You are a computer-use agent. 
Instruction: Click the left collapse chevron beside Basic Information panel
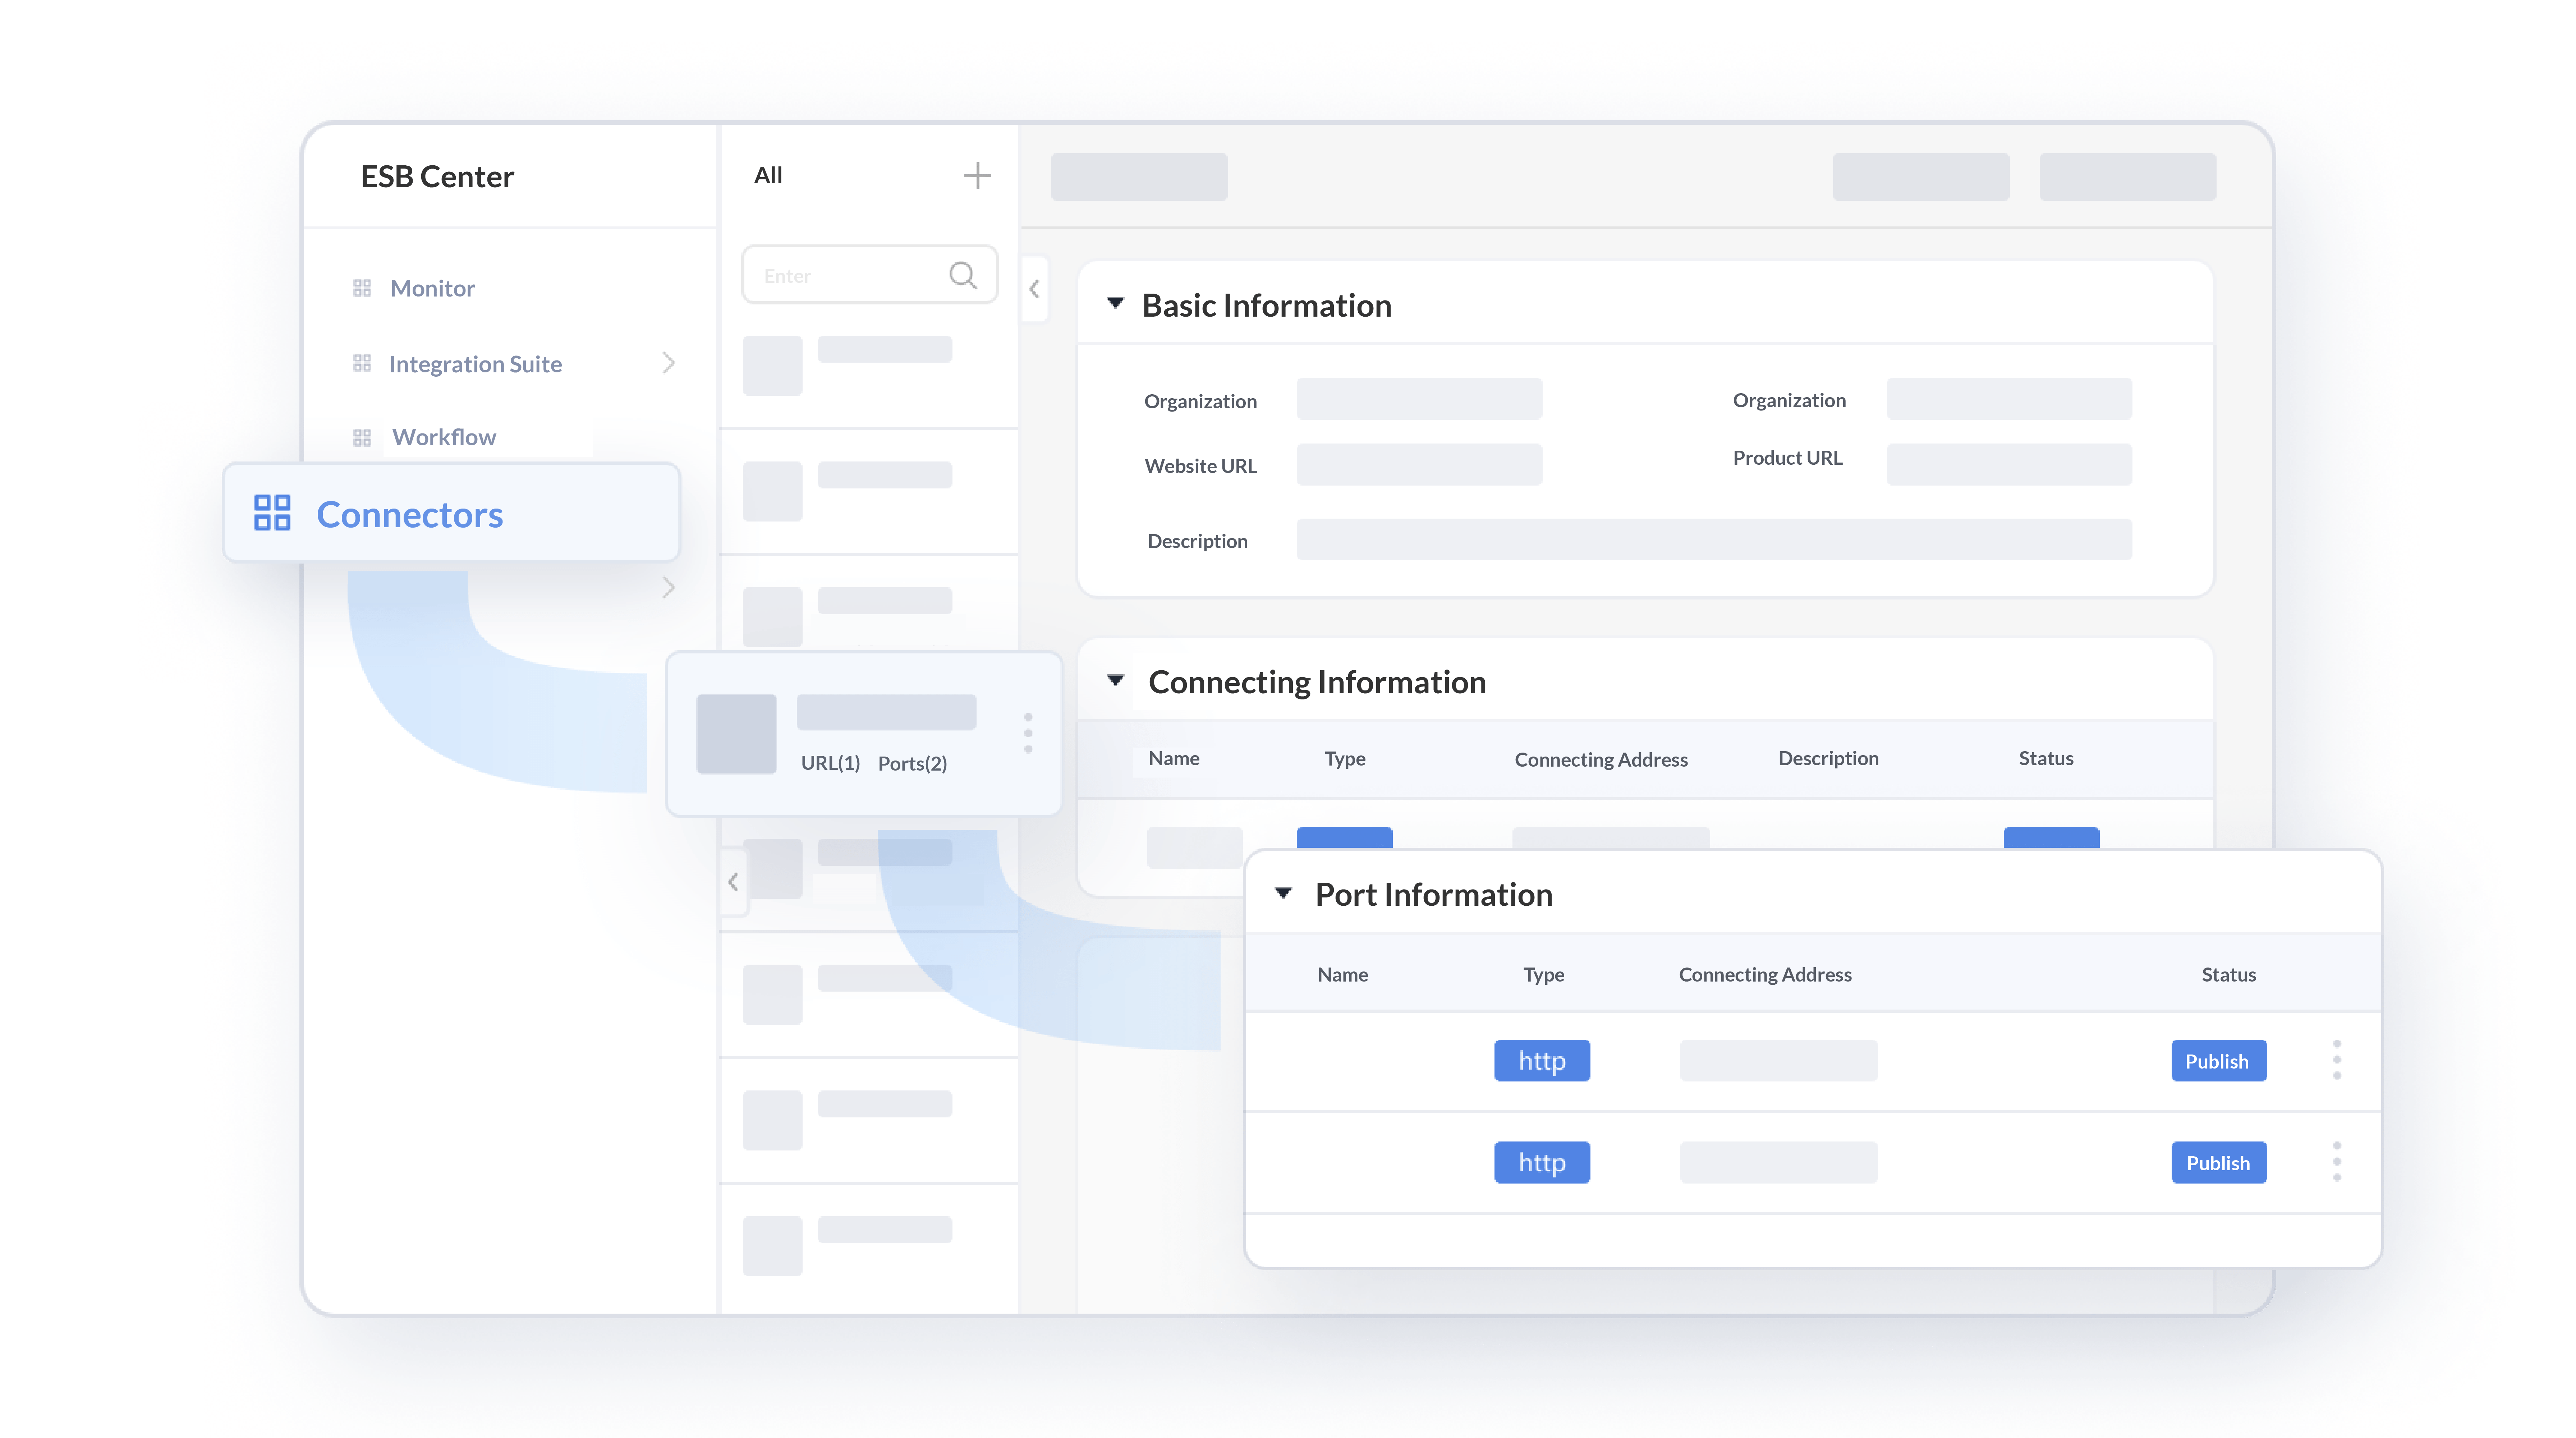tap(1034, 289)
